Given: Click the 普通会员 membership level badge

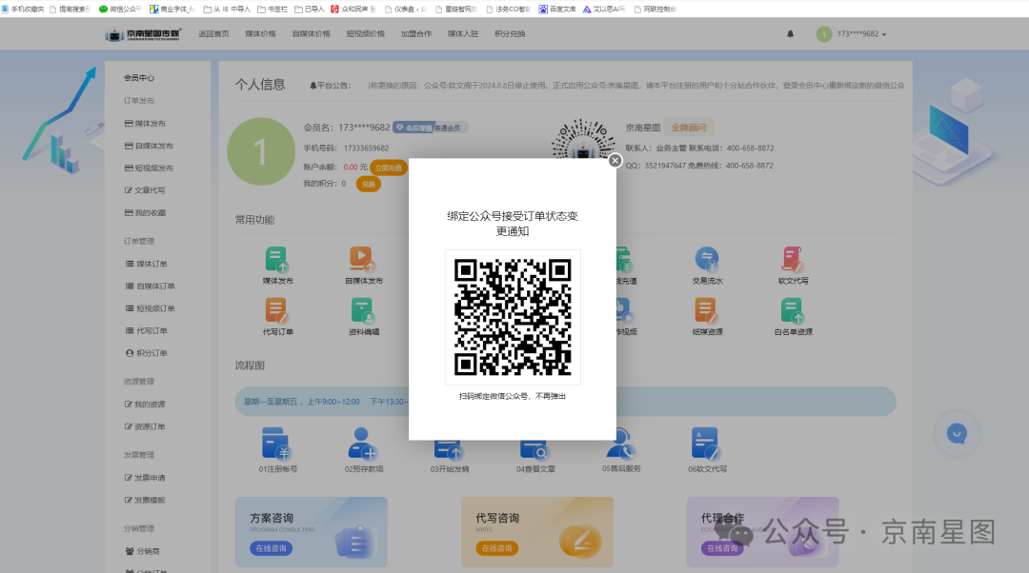Looking at the screenshot, I should [x=431, y=128].
